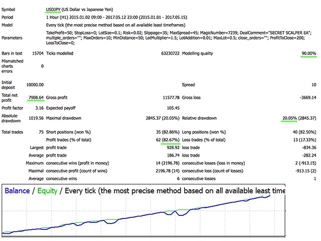Select the Total trades number 75
Screen dimensions: 321x241
point(41,132)
